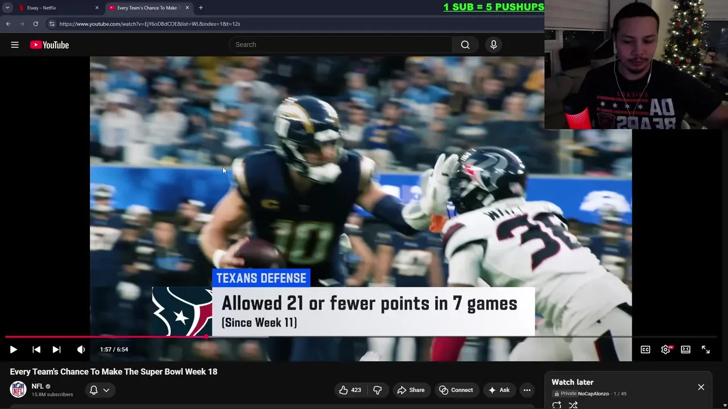Click the Watch later heading
The image size is (728, 409).
[x=572, y=382]
